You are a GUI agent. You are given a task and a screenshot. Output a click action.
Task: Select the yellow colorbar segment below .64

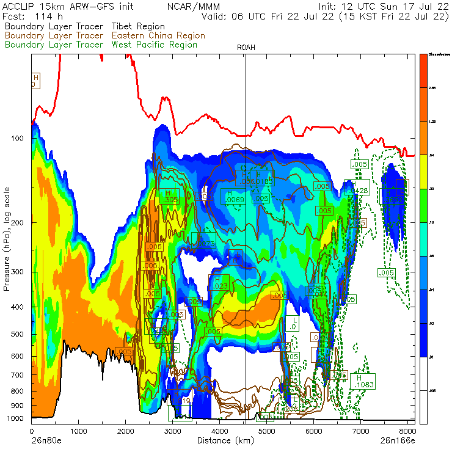423,172
